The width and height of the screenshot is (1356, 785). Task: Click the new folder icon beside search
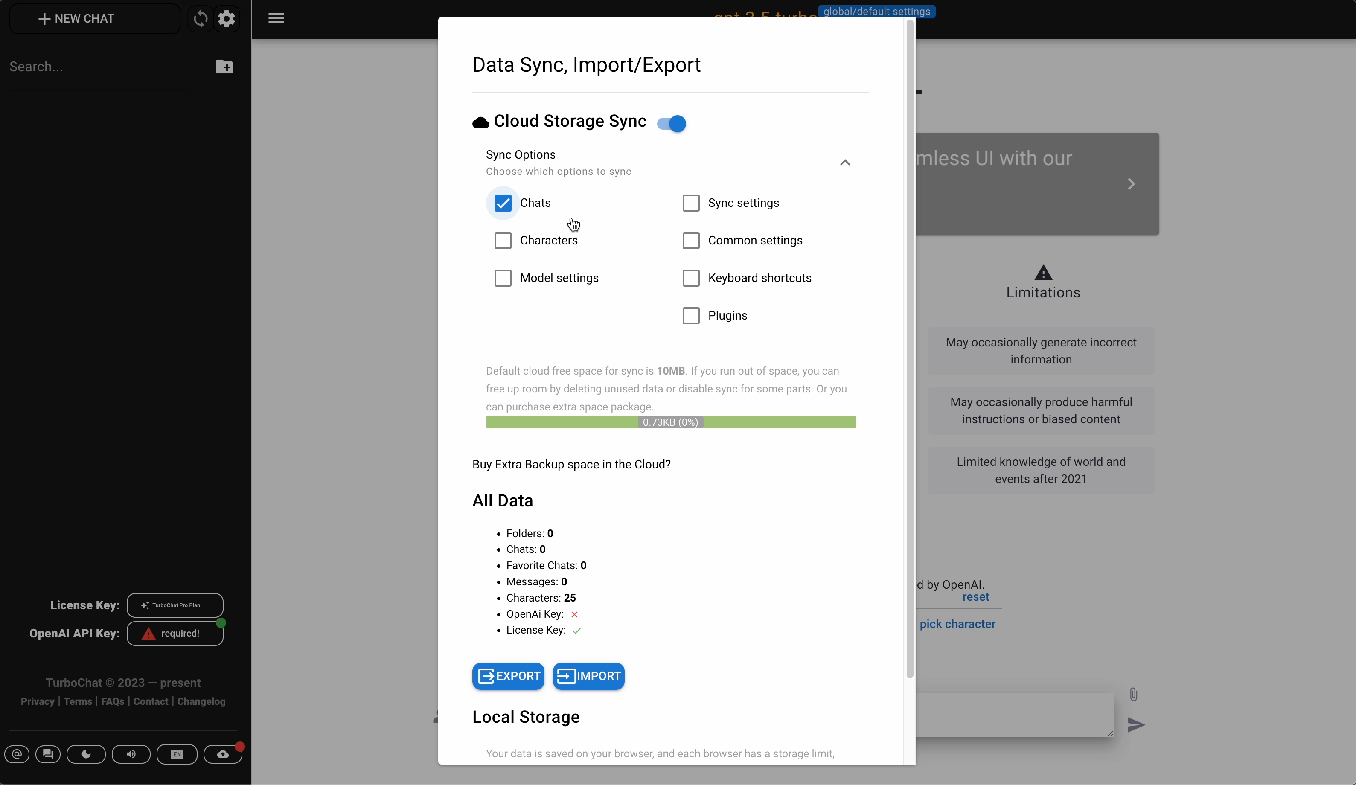[224, 67]
